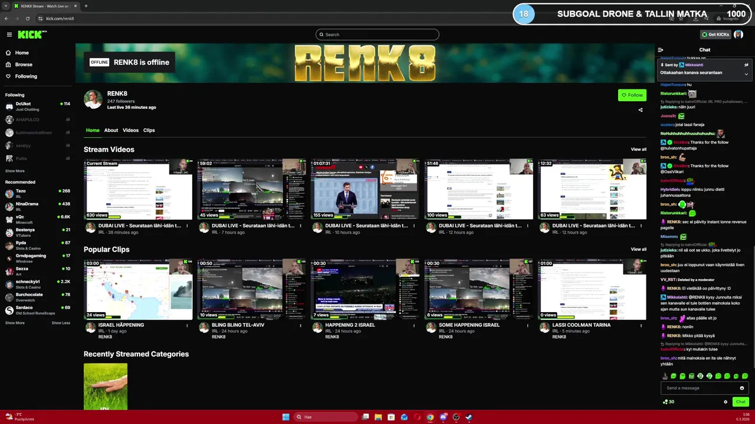The height and width of the screenshot is (424, 755).
Task: Show less recommended channels
Action: [61, 323]
